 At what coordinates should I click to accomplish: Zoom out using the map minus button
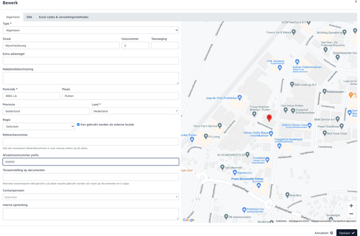coord(351,214)
